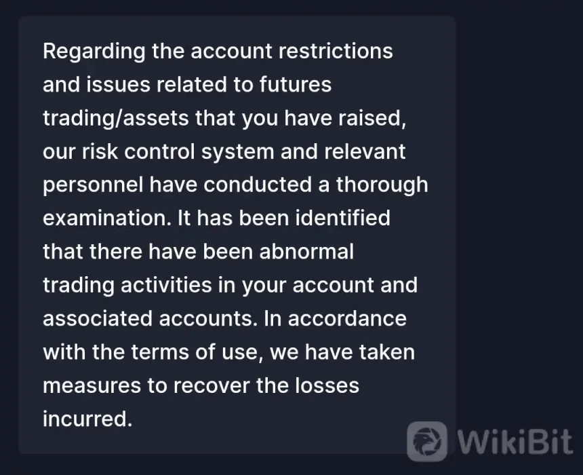583x475 pixels.
Task: Select the word "personnel"
Action: coord(93,185)
